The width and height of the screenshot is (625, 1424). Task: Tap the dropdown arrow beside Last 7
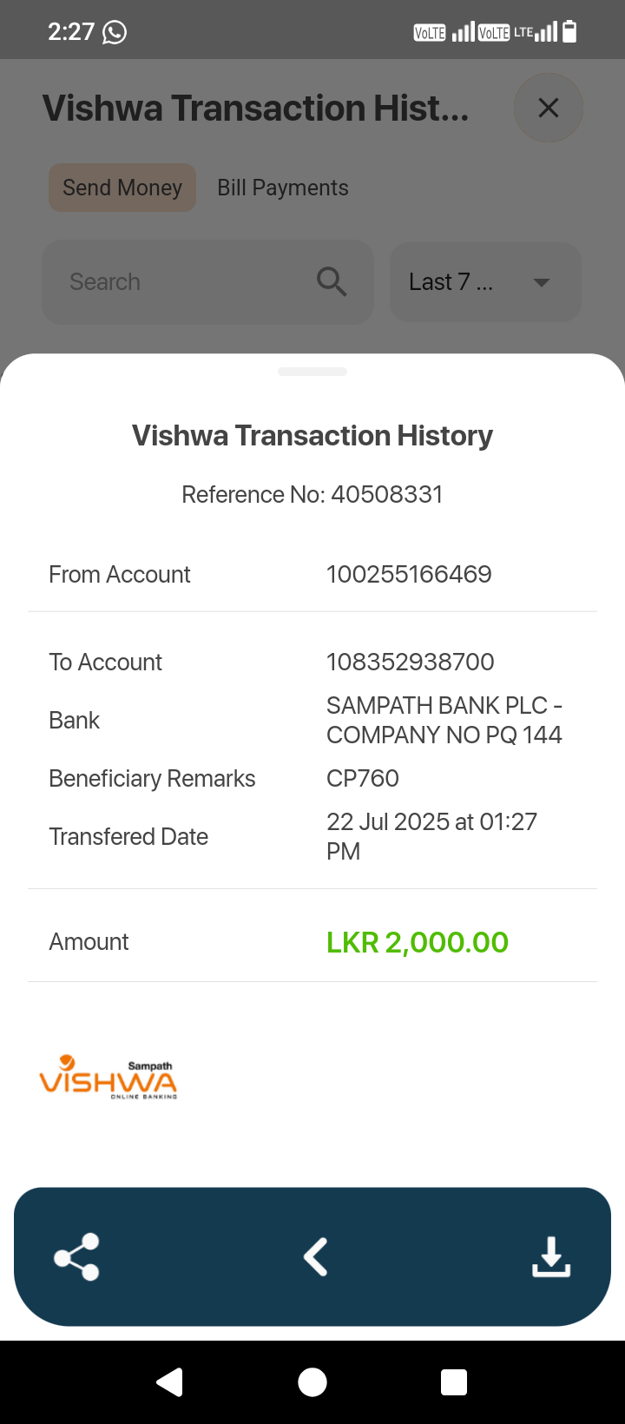542,282
